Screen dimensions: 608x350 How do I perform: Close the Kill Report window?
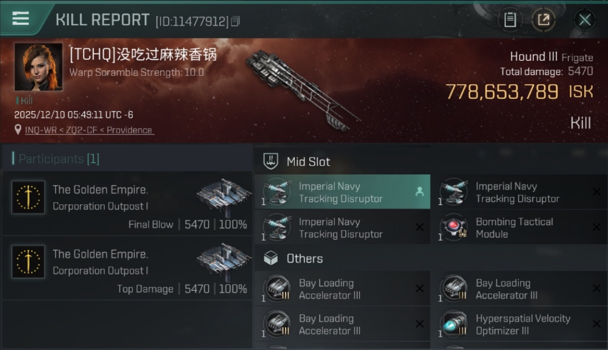pyautogui.click(x=585, y=20)
